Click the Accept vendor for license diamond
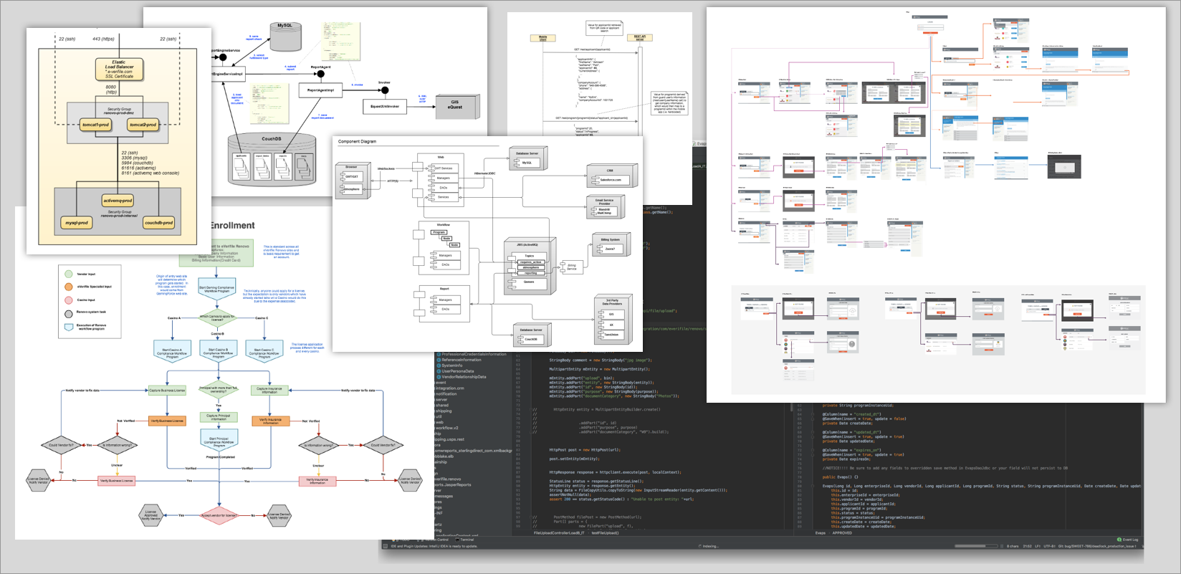 [219, 515]
